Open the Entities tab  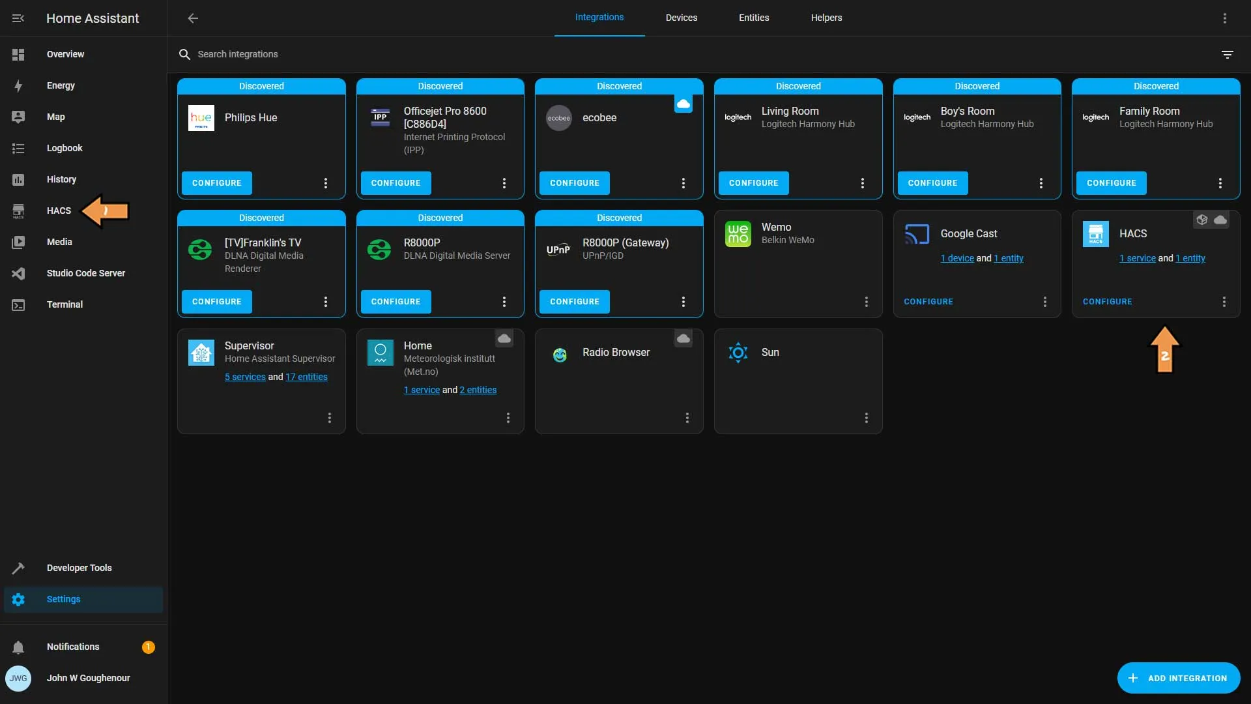click(x=753, y=18)
